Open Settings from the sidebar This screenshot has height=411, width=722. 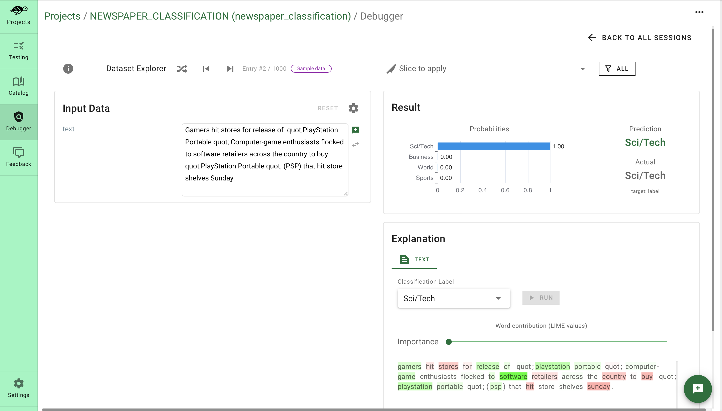19,389
